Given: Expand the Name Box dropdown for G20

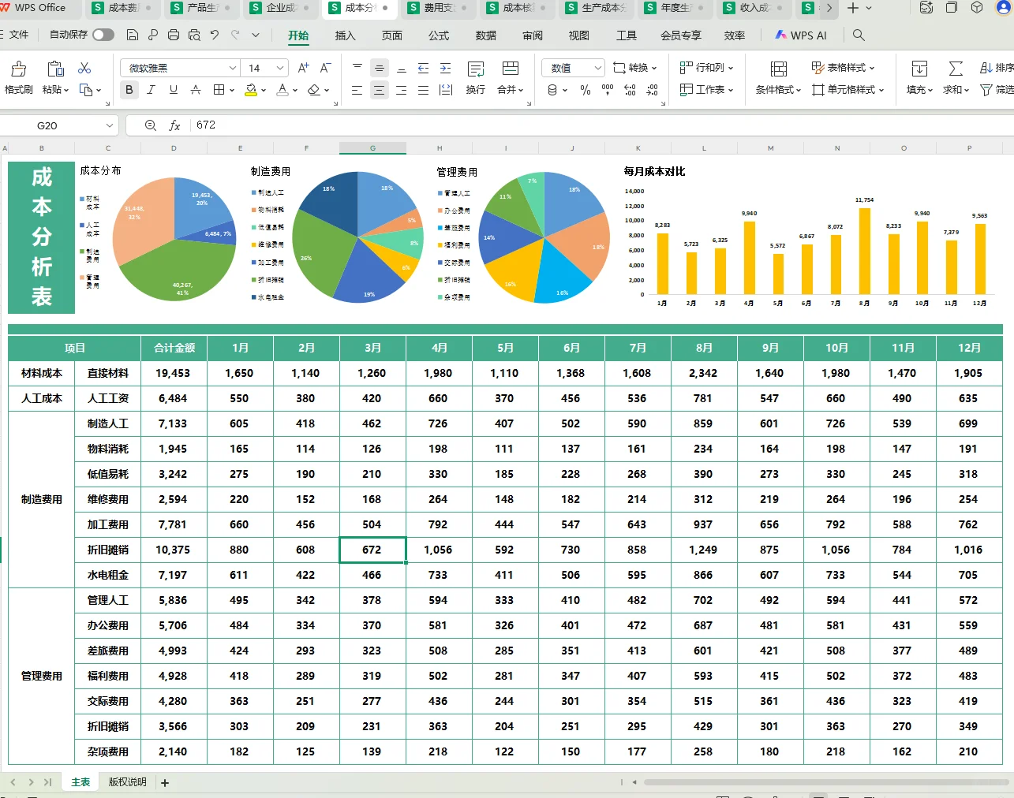Looking at the screenshot, I should tap(110, 125).
